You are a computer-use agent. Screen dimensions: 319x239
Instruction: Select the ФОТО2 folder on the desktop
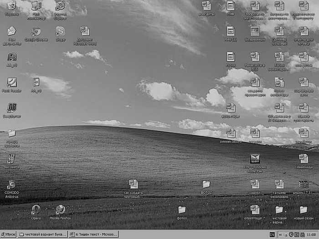coord(206,184)
